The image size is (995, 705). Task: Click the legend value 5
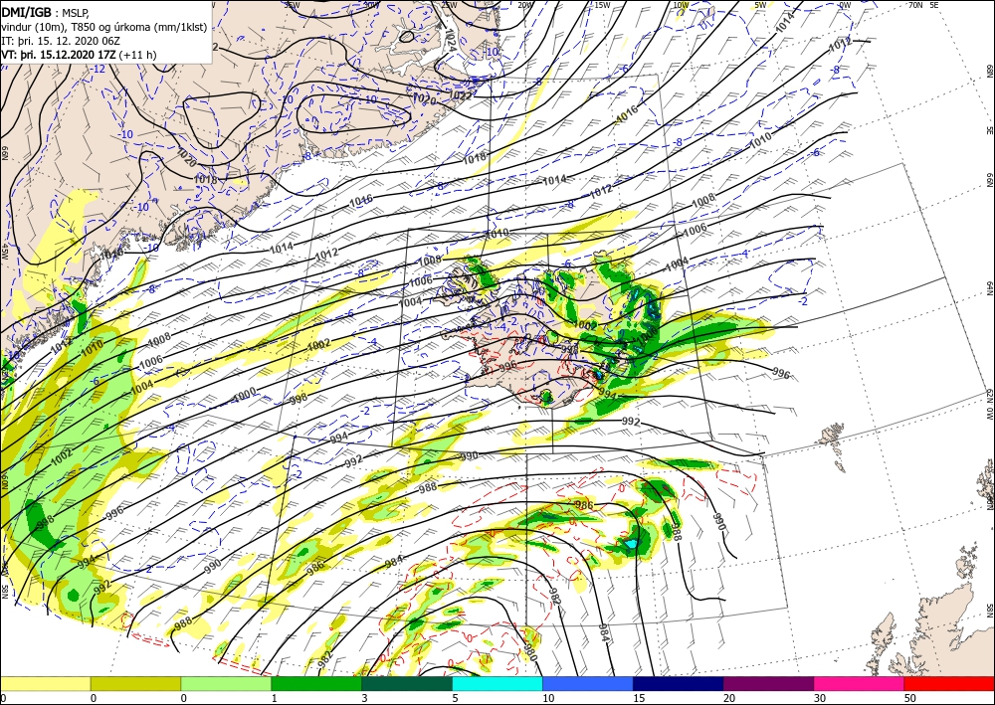pyautogui.click(x=456, y=698)
